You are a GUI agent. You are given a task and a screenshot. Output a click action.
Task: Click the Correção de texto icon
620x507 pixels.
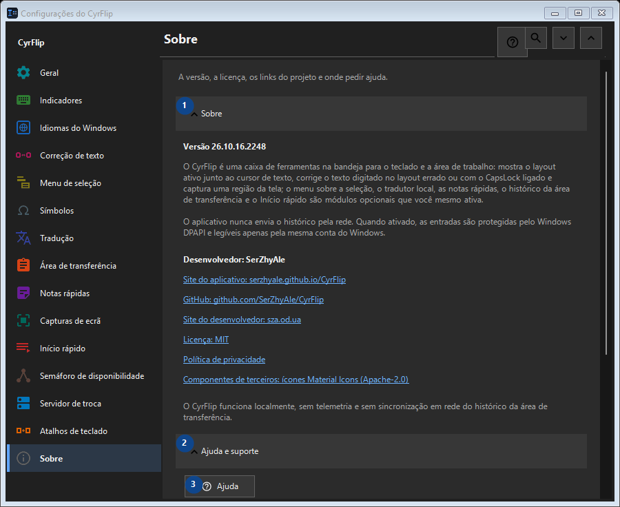(x=23, y=156)
